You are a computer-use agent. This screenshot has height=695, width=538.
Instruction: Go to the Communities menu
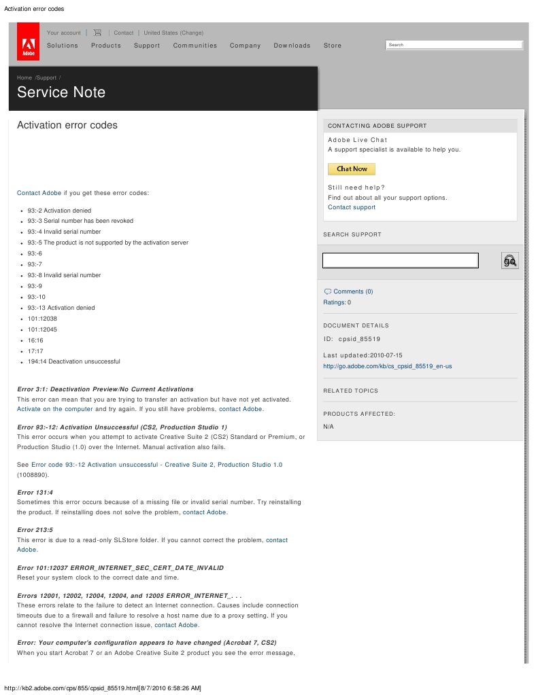click(x=195, y=46)
